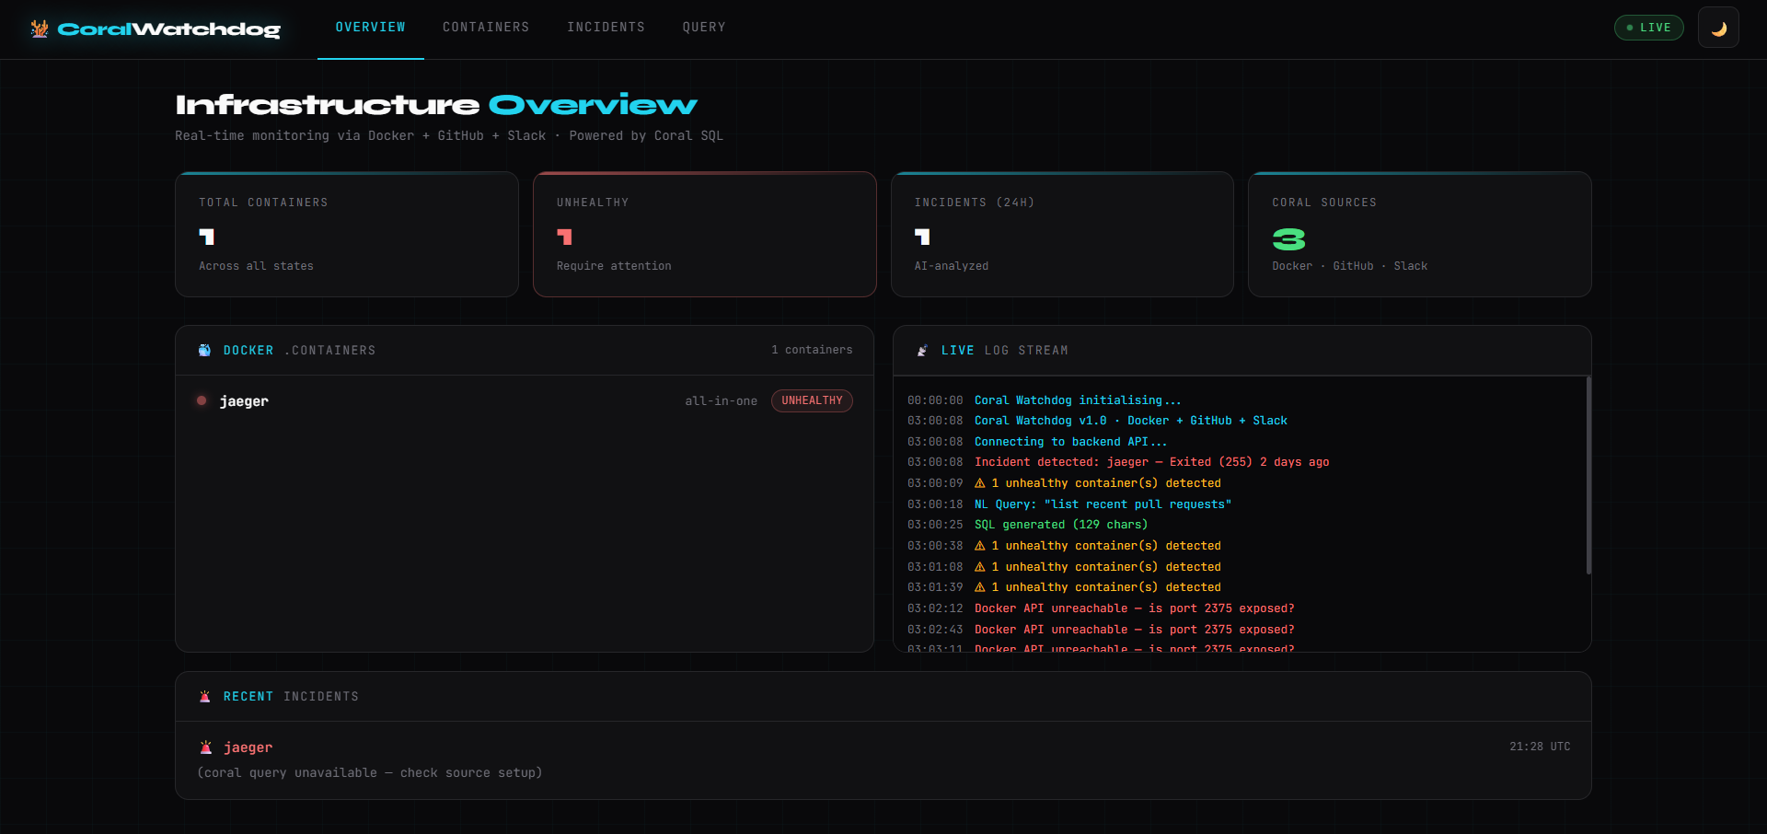Click 03:02:12 'Docker API unreachable' log line
This screenshot has height=834, width=1767.
click(1134, 608)
